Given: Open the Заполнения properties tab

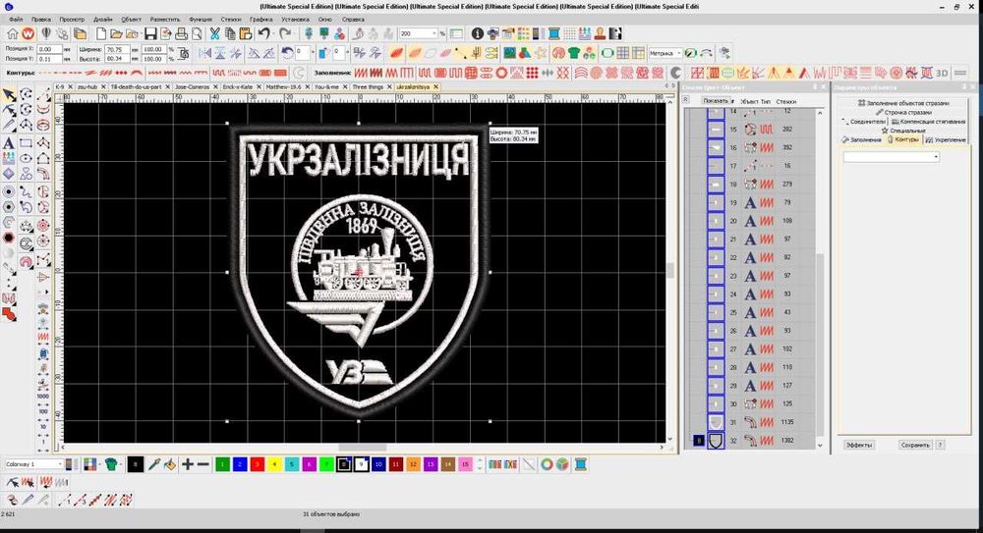Looking at the screenshot, I should pyautogui.click(x=862, y=139).
